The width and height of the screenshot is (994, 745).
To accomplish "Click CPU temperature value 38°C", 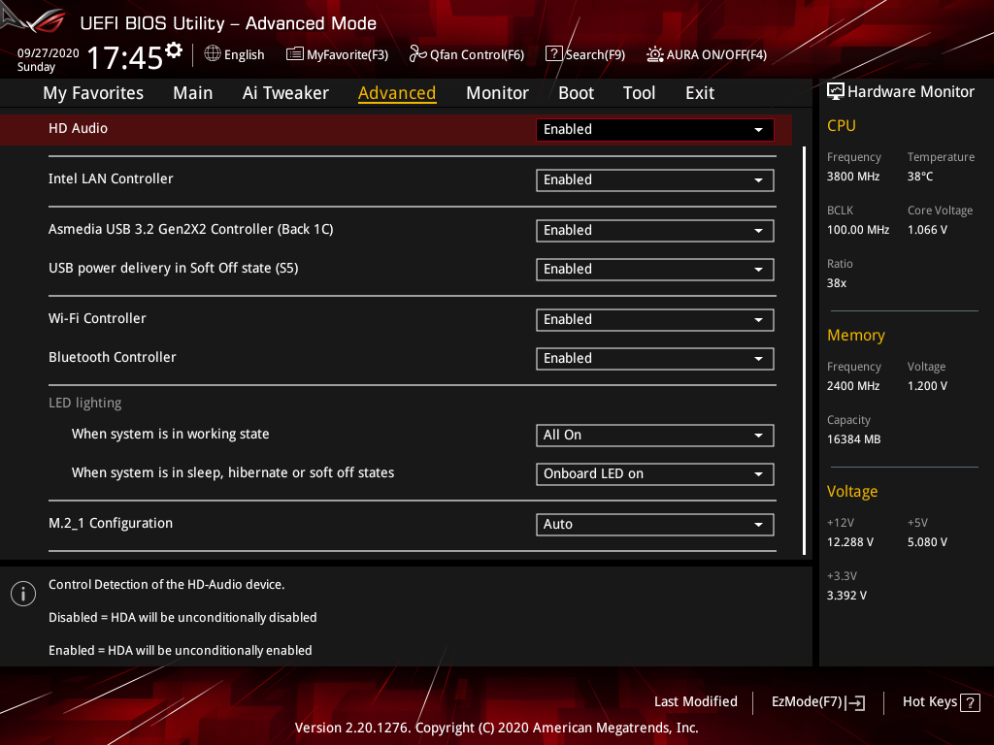I will (920, 177).
